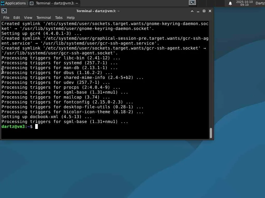This screenshot has height=198, width=265.
Task: Click the 'Processing triggers for fontconfig' line
Action: [67, 102]
